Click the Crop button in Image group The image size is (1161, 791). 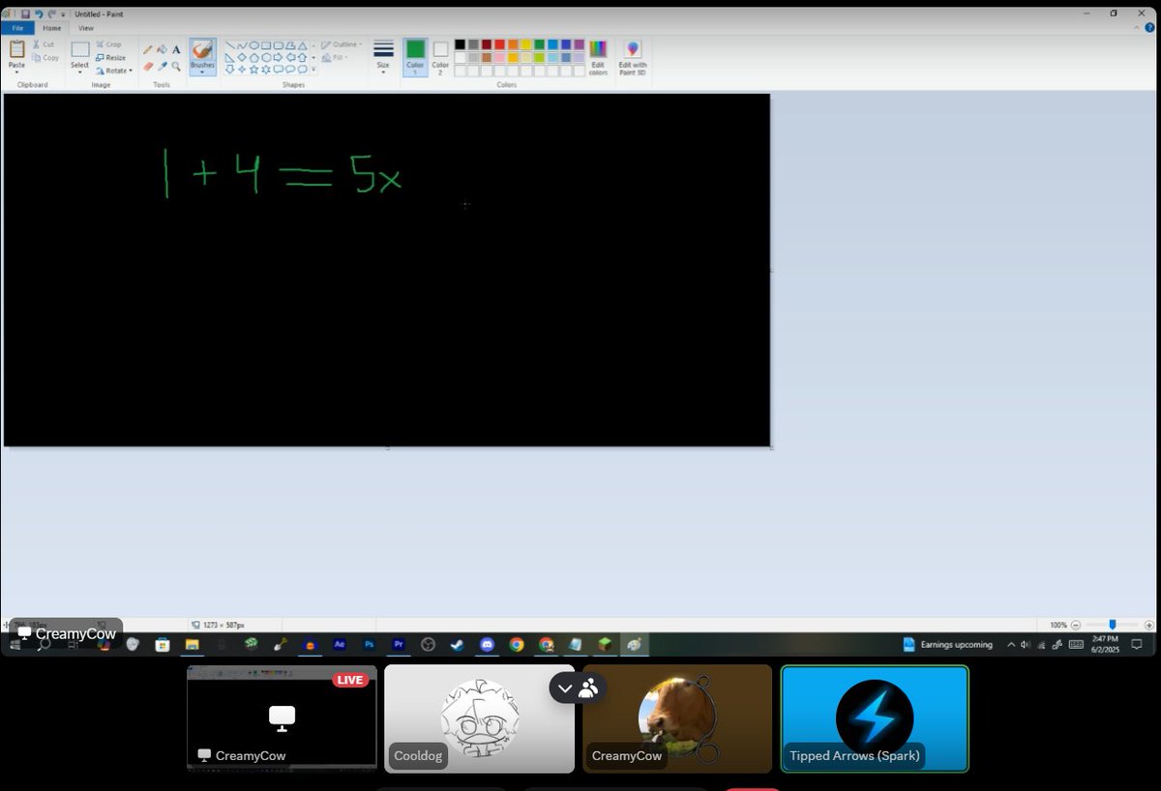109,44
